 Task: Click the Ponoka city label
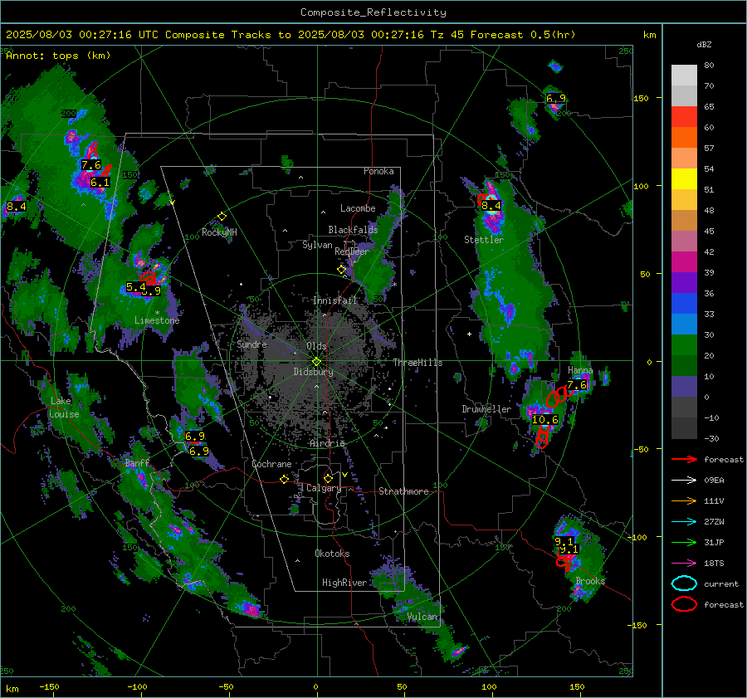[x=378, y=171]
